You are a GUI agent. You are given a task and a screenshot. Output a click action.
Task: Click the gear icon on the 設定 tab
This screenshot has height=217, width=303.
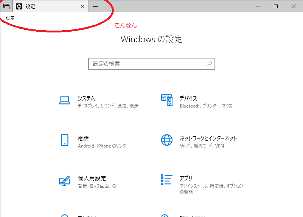19,6
